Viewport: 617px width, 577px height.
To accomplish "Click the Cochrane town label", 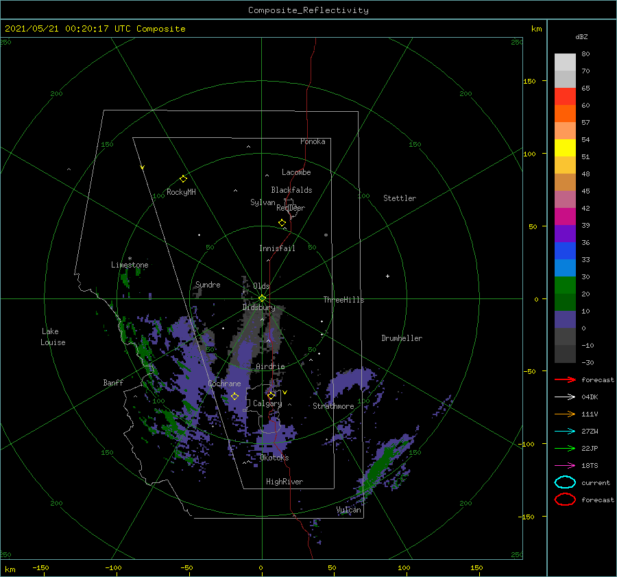I will pyautogui.click(x=224, y=384).
